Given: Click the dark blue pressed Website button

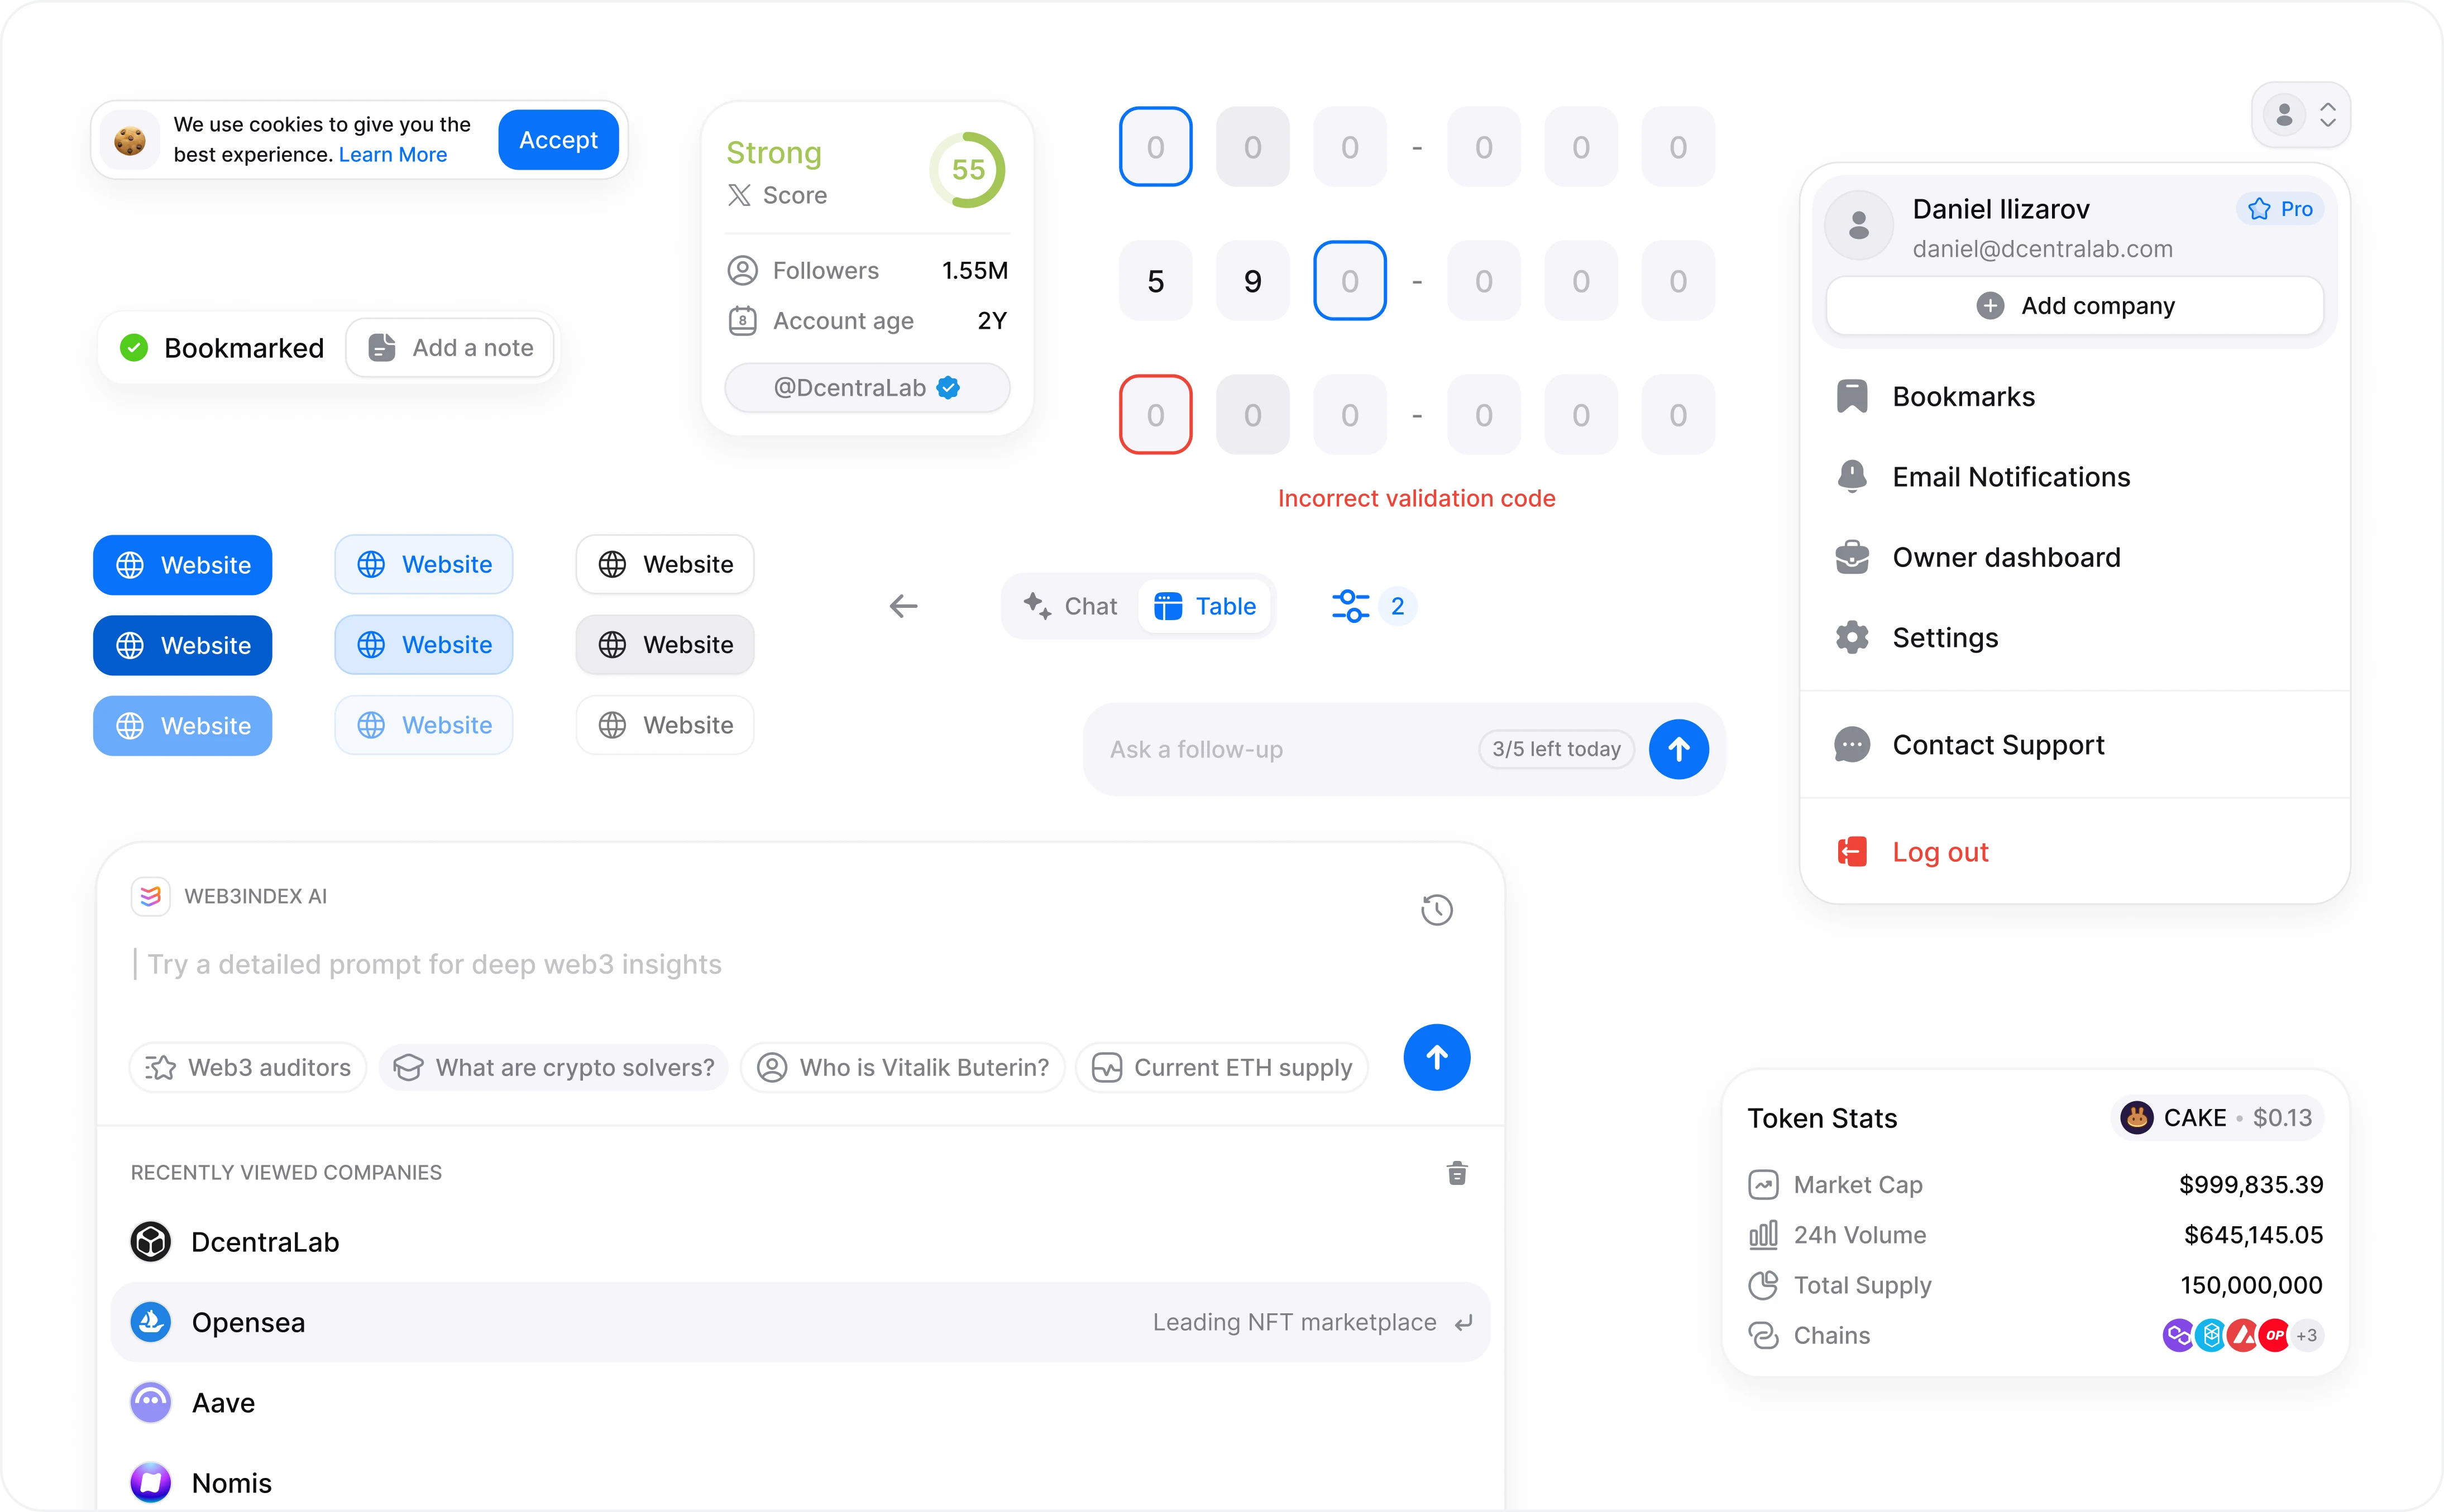Looking at the screenshot, I should click(x=183, y=645).
